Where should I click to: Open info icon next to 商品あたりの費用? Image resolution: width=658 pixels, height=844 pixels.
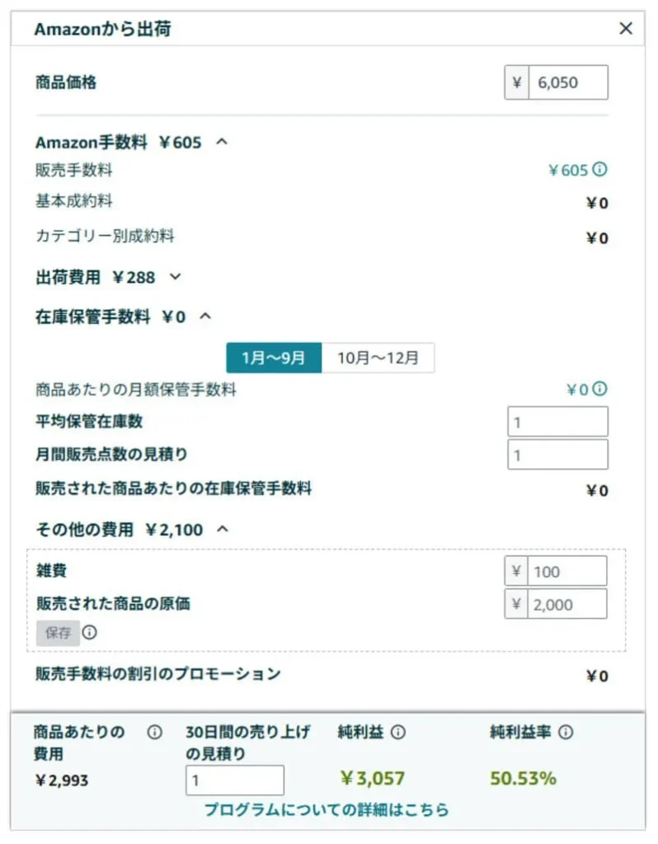(x=154, y=732)
